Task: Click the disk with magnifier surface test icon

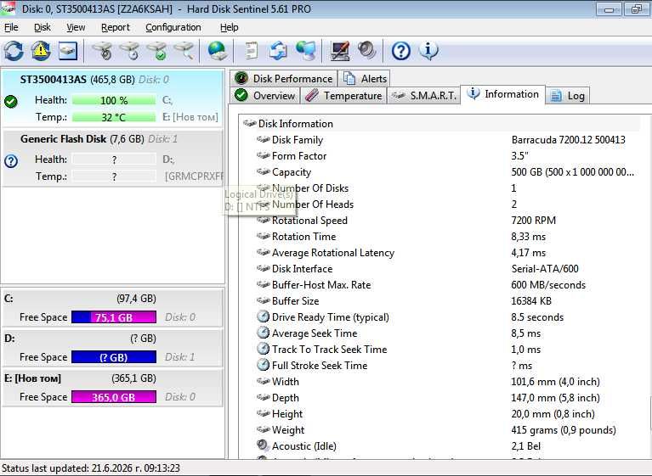Action: (x=184, y=51)
